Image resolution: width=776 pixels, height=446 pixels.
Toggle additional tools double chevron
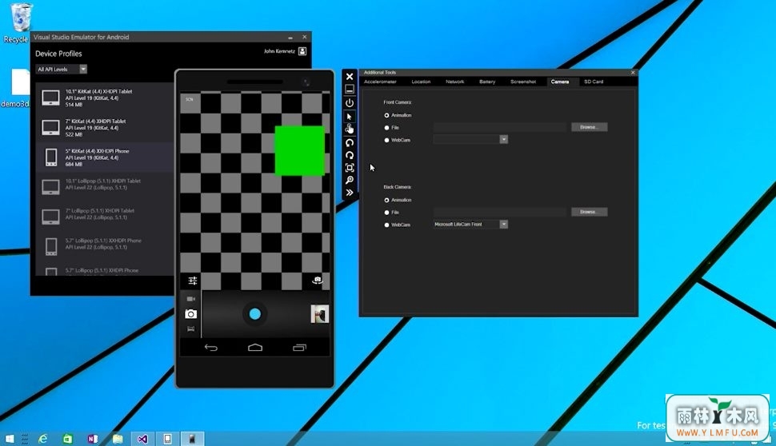(x=350, y=193)
